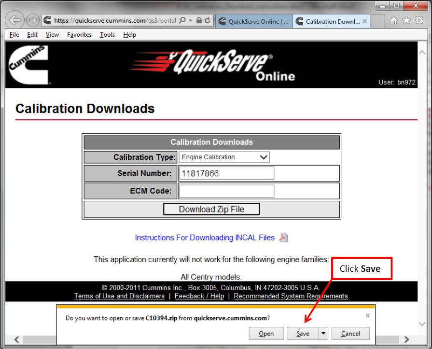The image size is (432, 349).
Task: Dismiss the download notification bar with X
Action: pyautogui.click(x=367, y=316)
